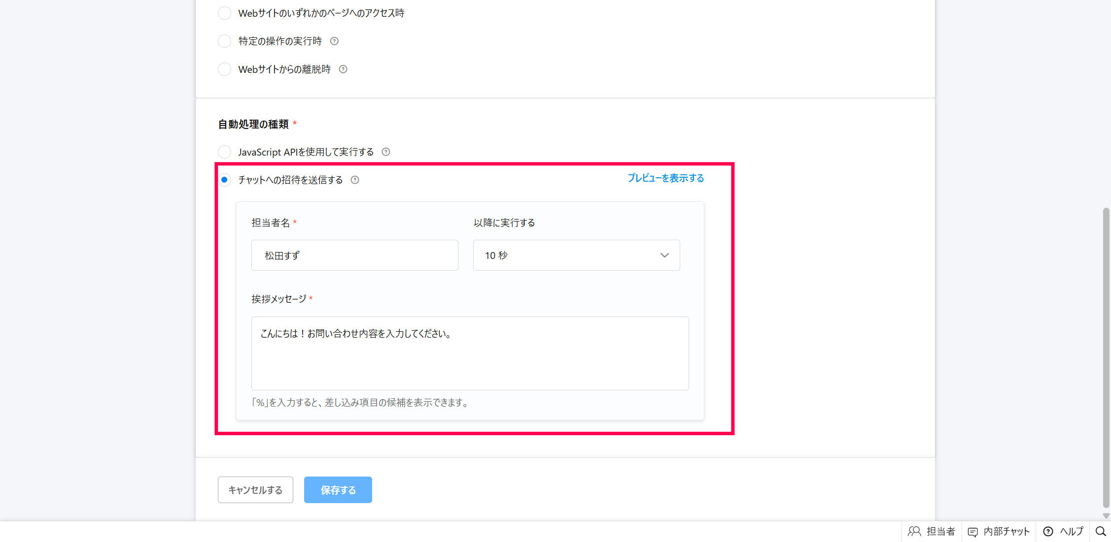Choose JavaScript APIを使用して実行する radio option
This screenshot has width=1111, height=542.
224,152
